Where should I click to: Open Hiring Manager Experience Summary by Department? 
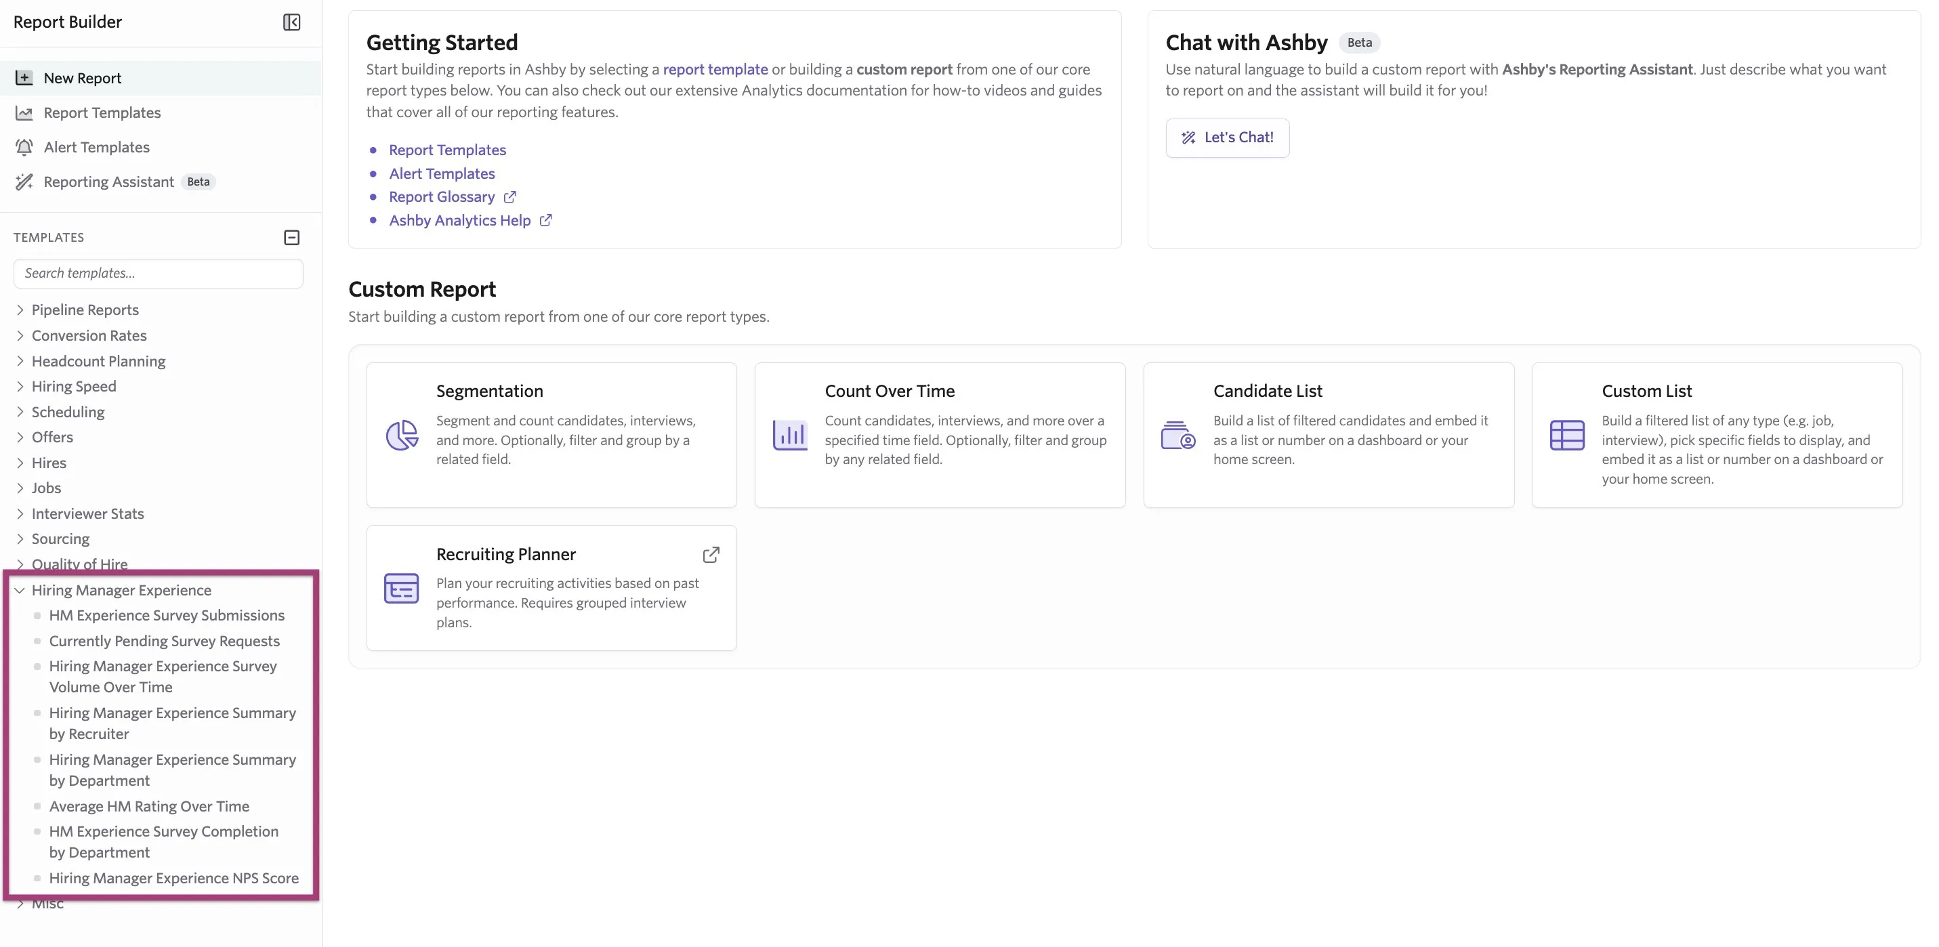[172, 770]
